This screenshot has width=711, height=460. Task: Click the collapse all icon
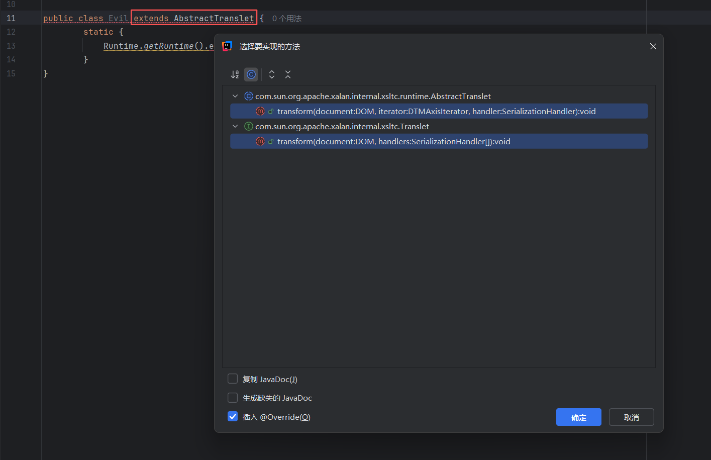click(x=288, y=74)
